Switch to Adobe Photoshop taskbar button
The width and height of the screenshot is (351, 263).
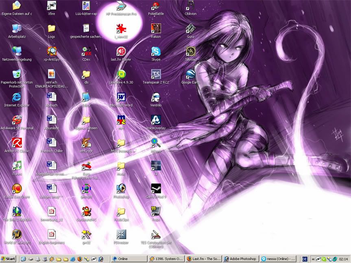pos(241,259)
